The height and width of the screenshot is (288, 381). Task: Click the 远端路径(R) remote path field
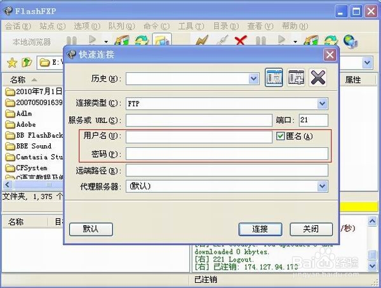[x=227, y=170]
